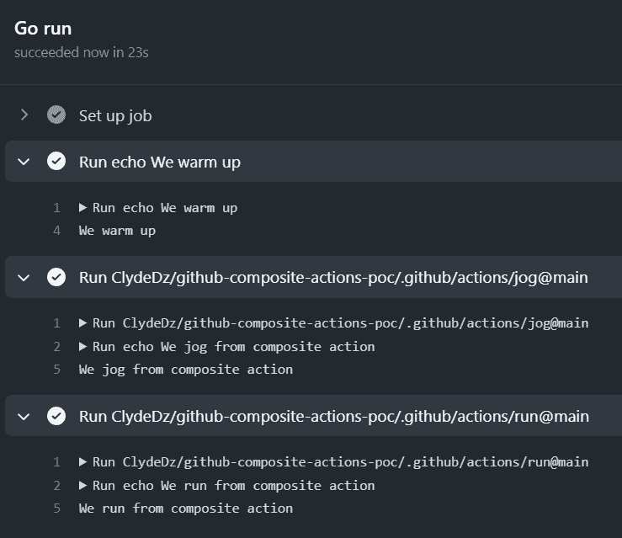The width and height of the screenshot is (622, 538).
Task: Expand log group Run echo We warm up triangle
Action: pos(82,207)
